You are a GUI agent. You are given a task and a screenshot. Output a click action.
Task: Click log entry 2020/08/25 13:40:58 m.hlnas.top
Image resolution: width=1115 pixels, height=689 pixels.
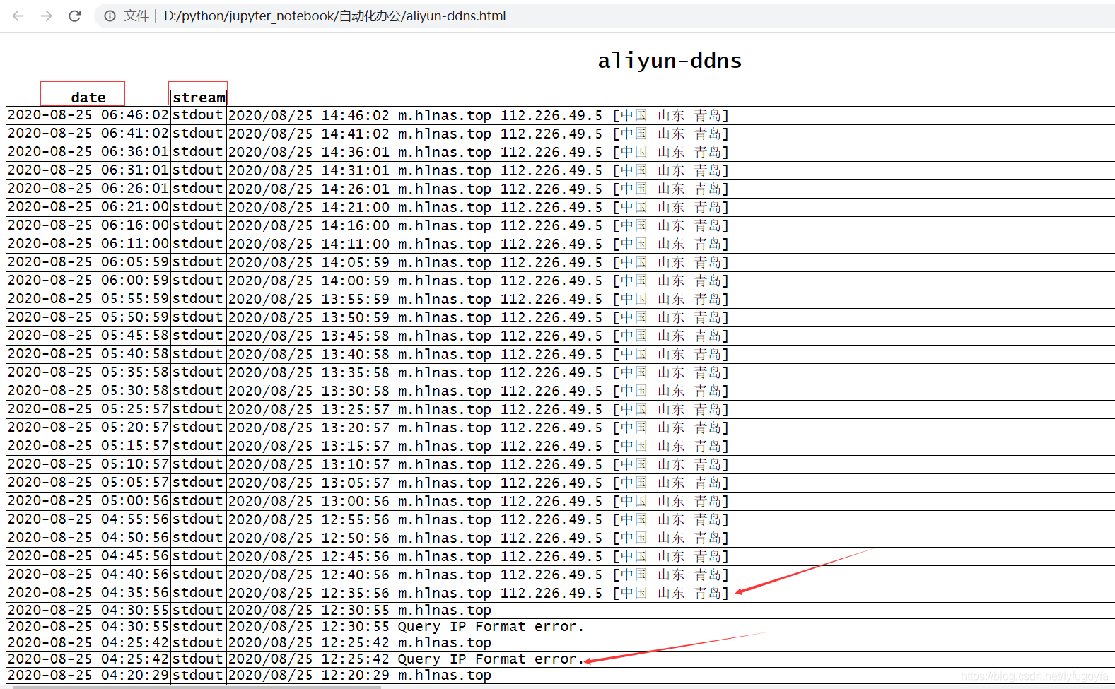coord(478,354)
